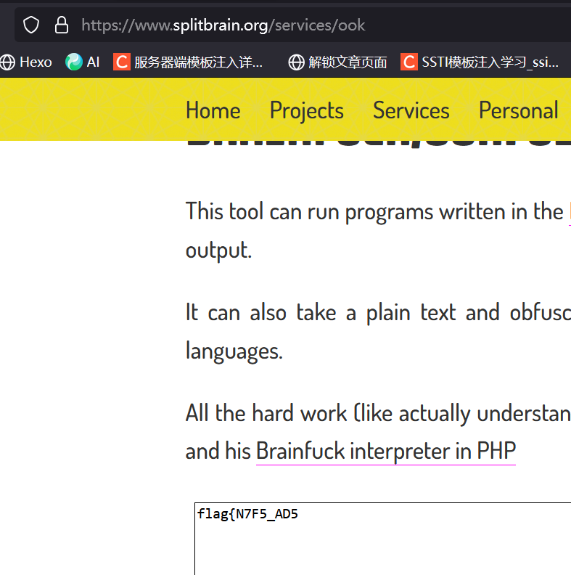The image size is (571, 575).
Task: Open the AI bookmark label
Action: 93,62
